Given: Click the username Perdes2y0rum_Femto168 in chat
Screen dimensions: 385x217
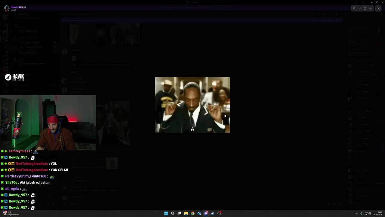Looking at the screenshot, I should (x=26, y=176).
